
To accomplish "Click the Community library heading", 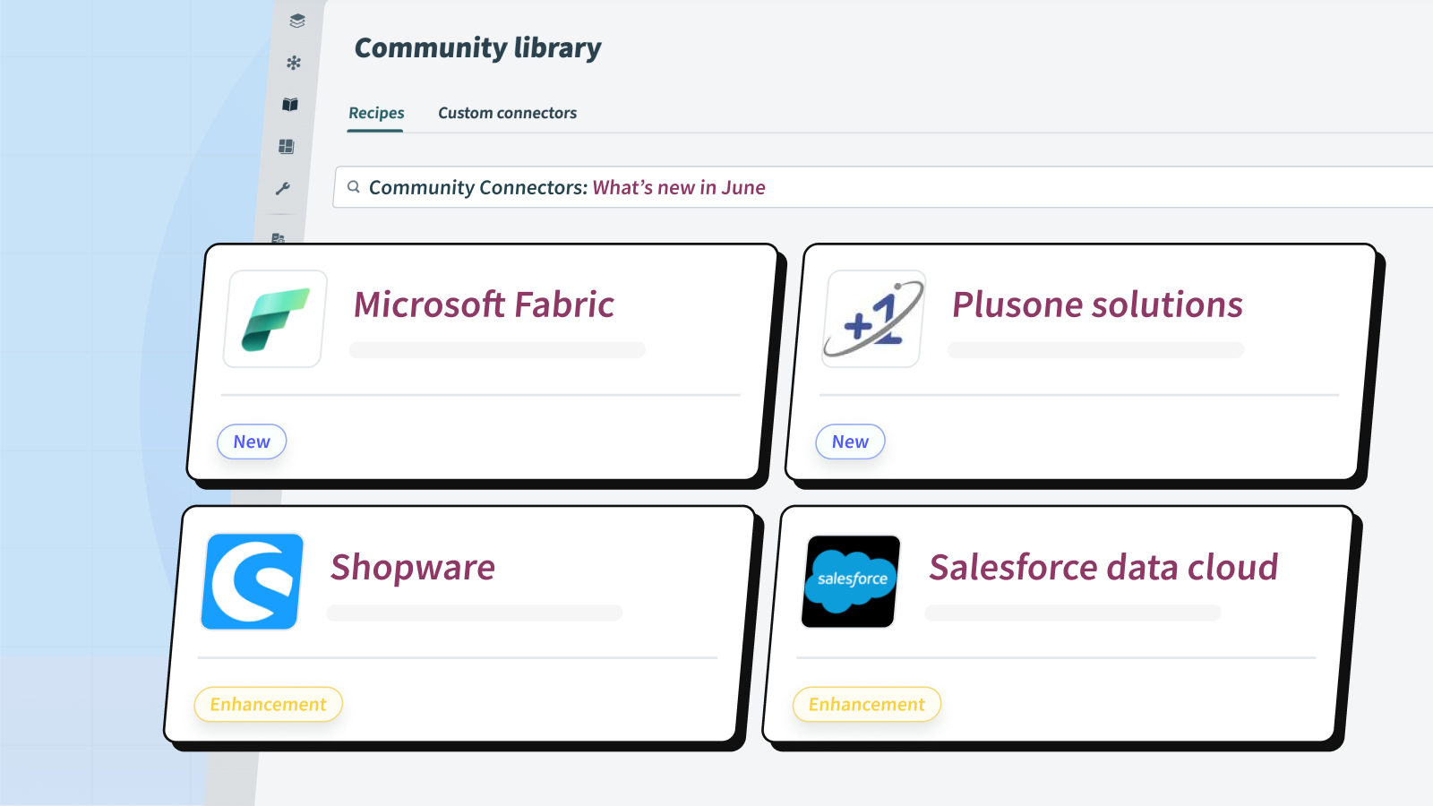I will pyautogui.click(x=478, y=48).
